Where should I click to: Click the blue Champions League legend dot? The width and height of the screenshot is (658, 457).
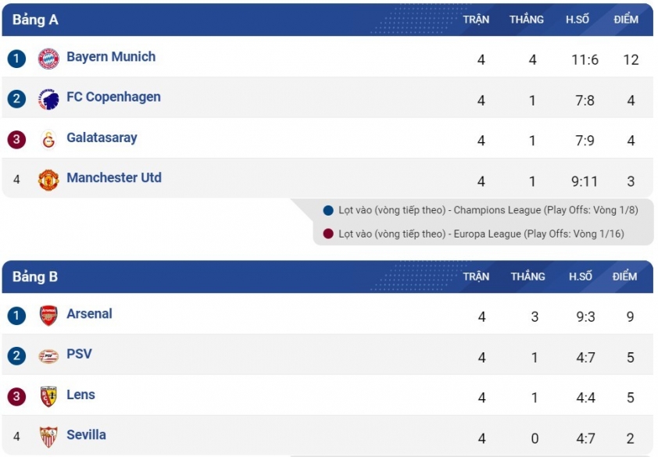(x=328, y=210)
